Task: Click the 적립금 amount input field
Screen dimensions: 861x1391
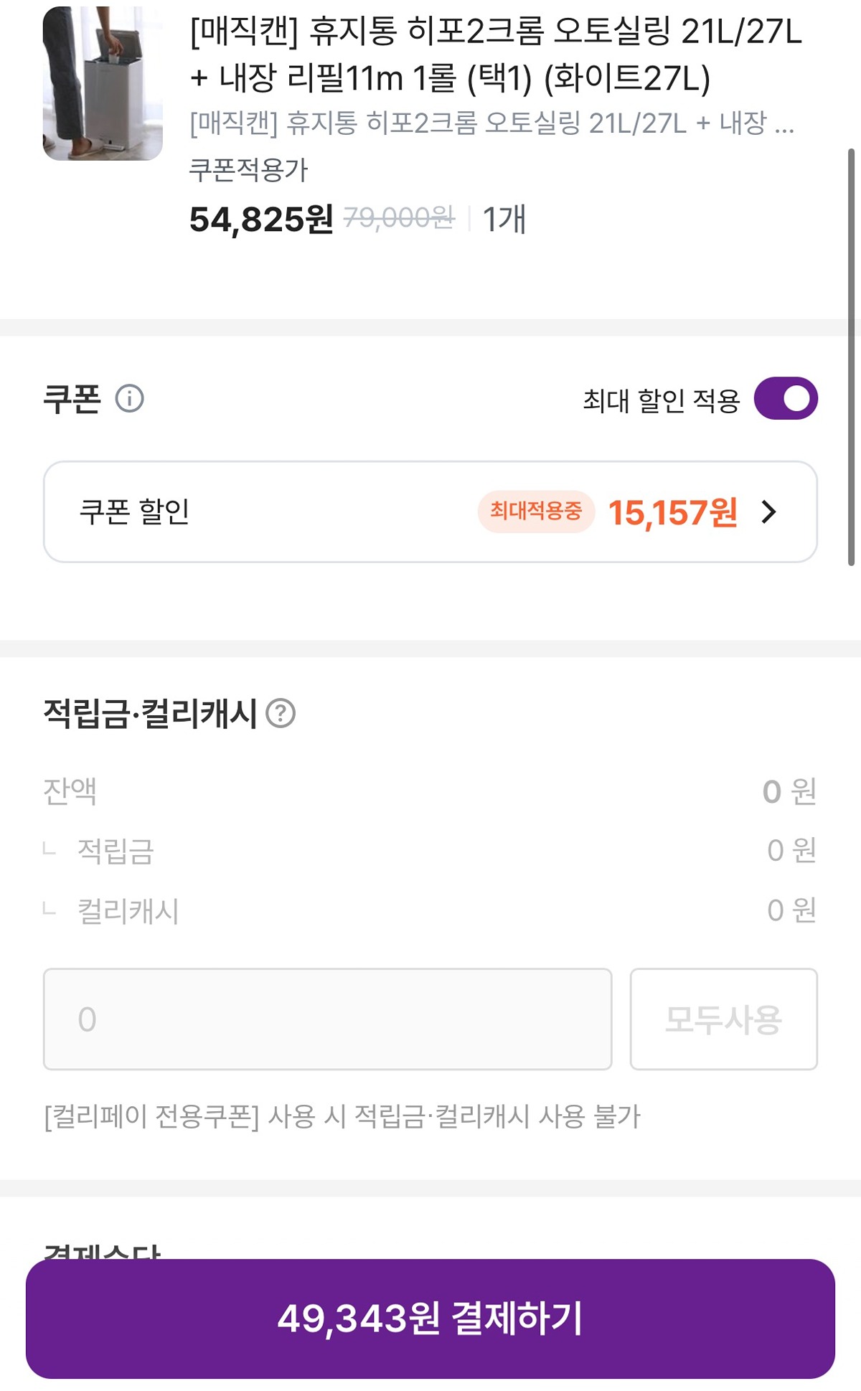Action: click(x=327, y=1019)
